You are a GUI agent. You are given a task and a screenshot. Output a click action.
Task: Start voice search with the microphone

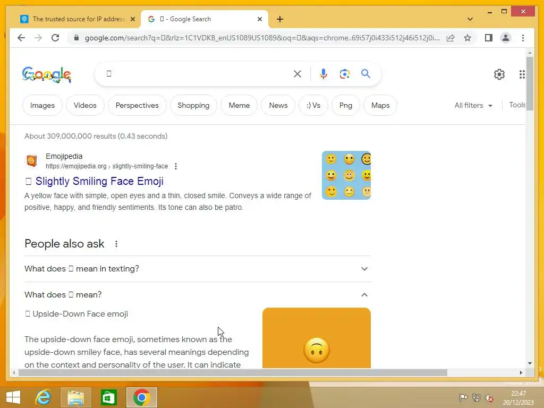tap(324, 73)
